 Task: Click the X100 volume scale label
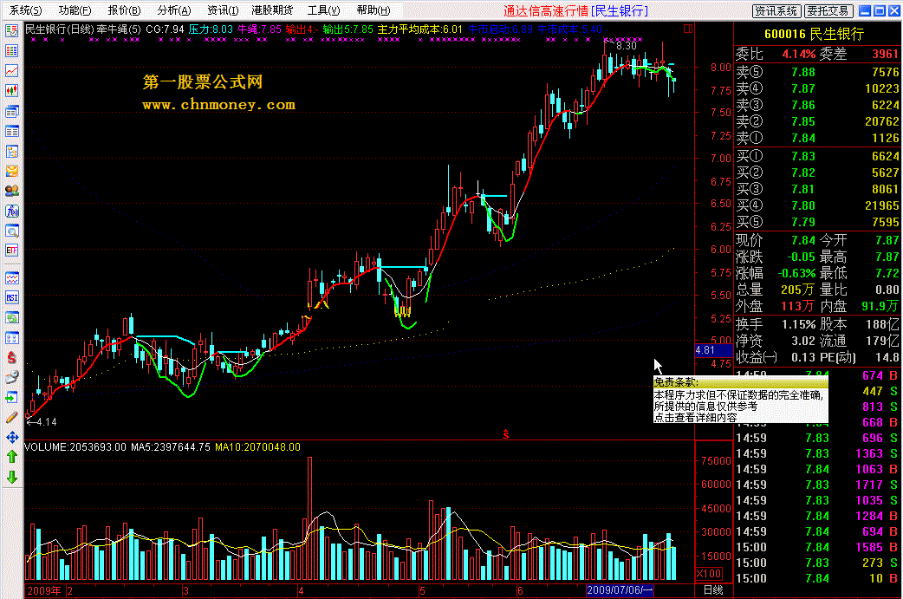pyautogui.click(x=709, y=574)
